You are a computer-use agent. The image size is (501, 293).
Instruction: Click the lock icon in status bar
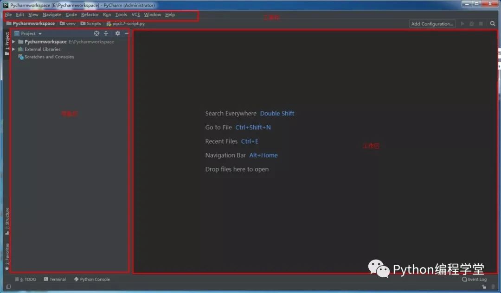[484, 287]
